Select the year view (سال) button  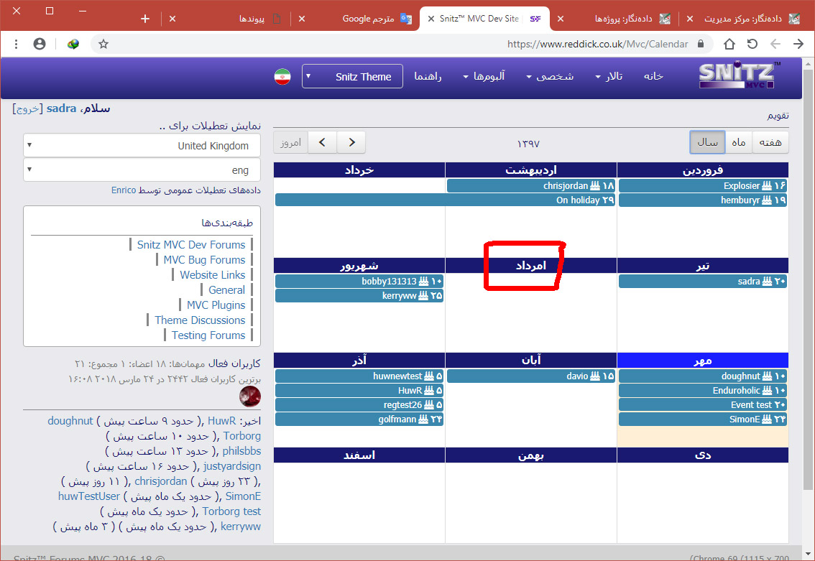pyautogui.click(x=707, y=142)
